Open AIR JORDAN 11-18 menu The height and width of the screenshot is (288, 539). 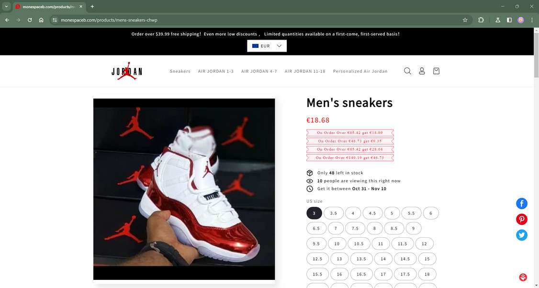pos(305,71)
